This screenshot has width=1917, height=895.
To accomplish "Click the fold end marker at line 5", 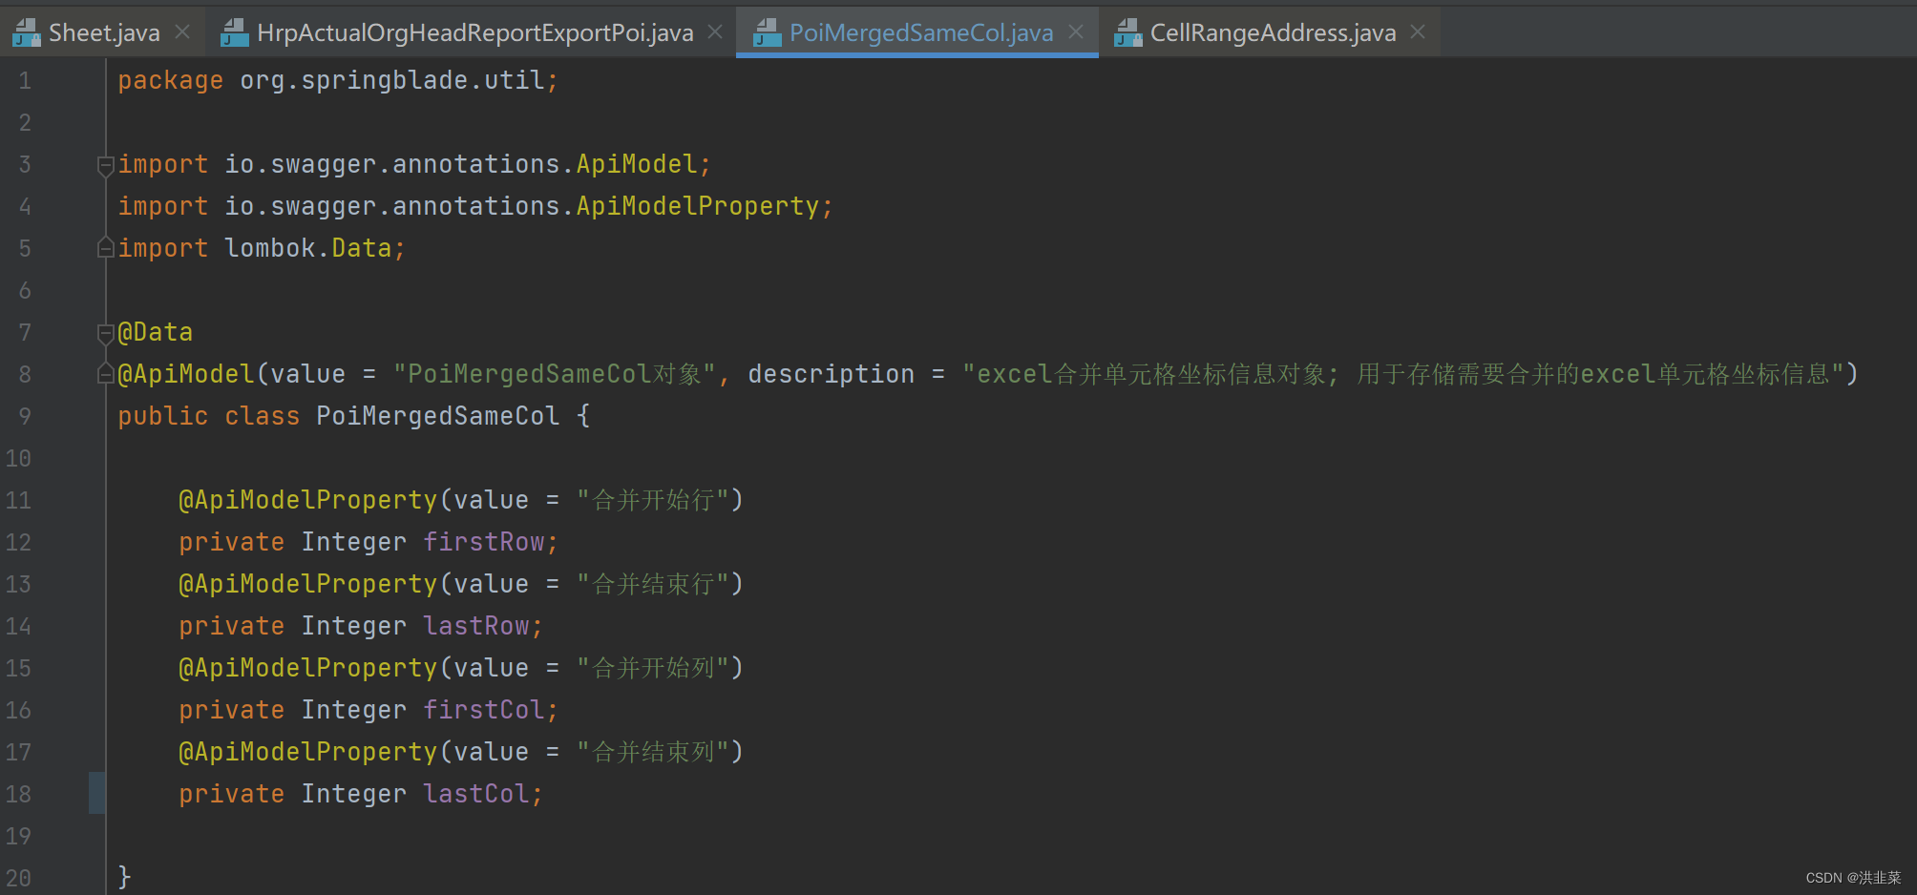I will 106,248.
